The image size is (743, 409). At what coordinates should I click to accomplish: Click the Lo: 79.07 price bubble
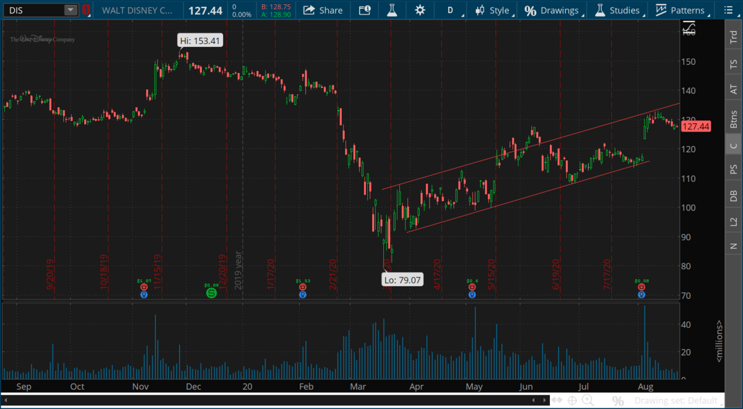point(402,280)
